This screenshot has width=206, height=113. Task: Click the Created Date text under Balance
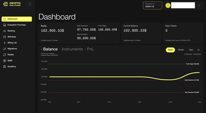coord(49,55)
